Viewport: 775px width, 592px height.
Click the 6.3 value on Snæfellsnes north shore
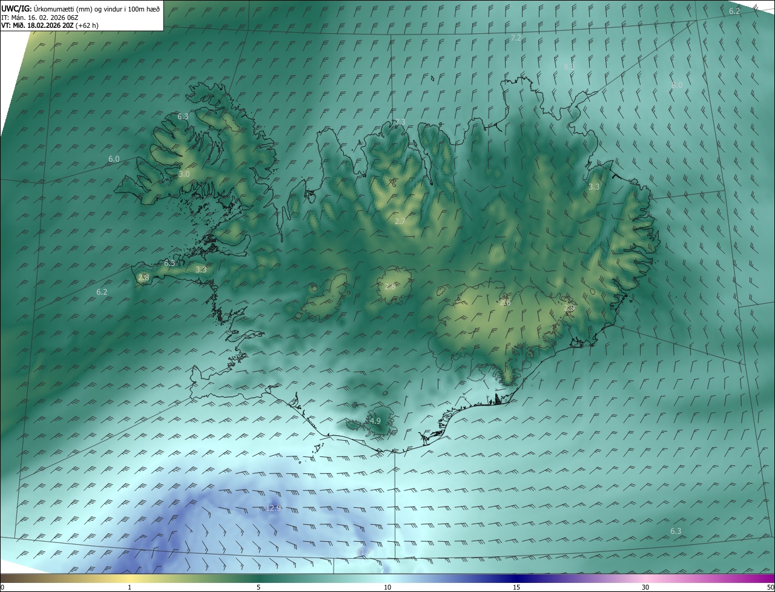pyautogui.click(x=170, y=263)
